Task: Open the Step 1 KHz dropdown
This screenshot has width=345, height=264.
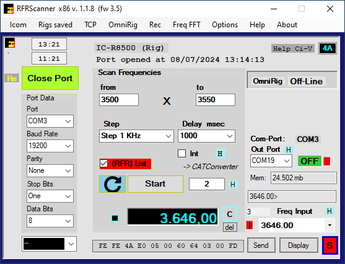Action: (168, 136)
